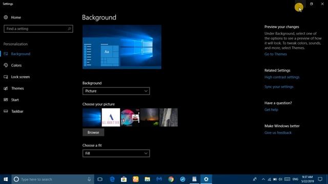
Task: Click the Themes brush icon
Action: pyautogui.click(x=6, y=88)
